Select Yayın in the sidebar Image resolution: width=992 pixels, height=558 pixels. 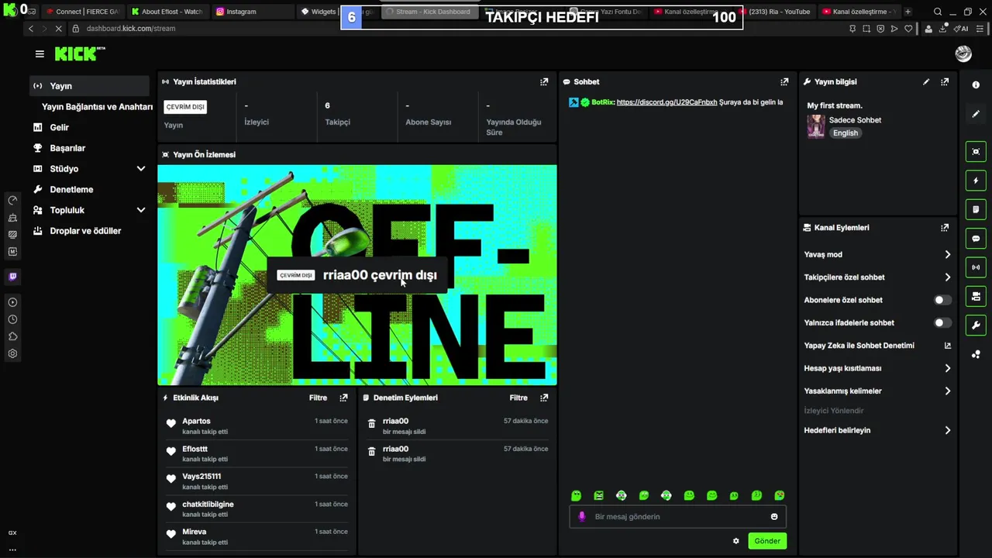89,86
